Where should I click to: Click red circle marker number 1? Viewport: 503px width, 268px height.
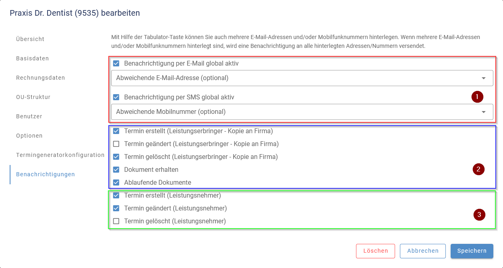click(x=477, y=97)
